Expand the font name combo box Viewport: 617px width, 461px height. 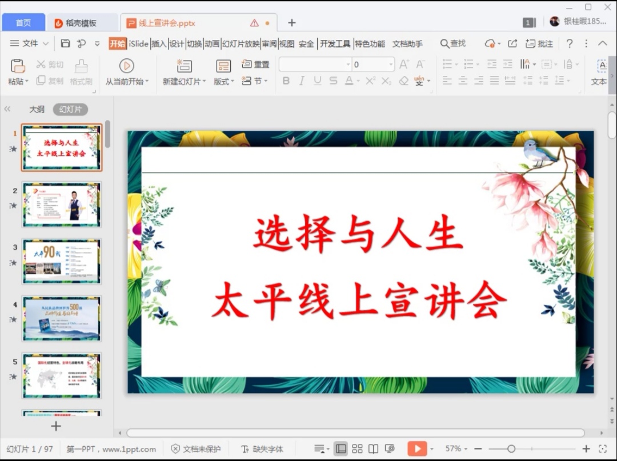click(x=348, y=65)
